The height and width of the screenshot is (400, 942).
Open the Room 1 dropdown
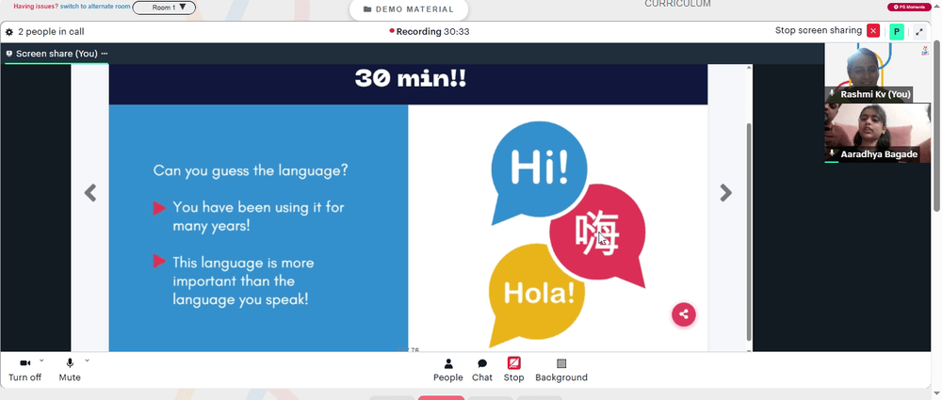[x=164, y=8]
